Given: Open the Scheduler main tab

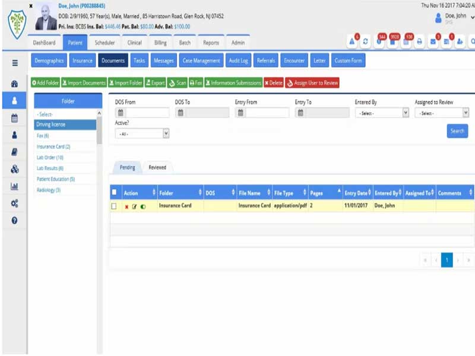Looking at the screenshot, I should [x=104, y=43].
